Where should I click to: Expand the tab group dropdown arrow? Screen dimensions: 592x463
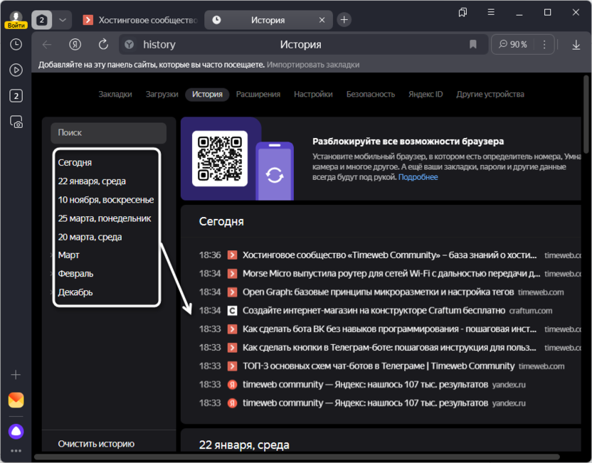pos(63,20)
